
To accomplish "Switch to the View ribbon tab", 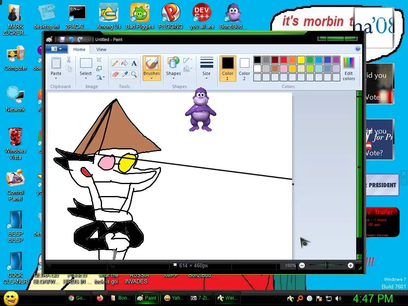I will 101,49.
